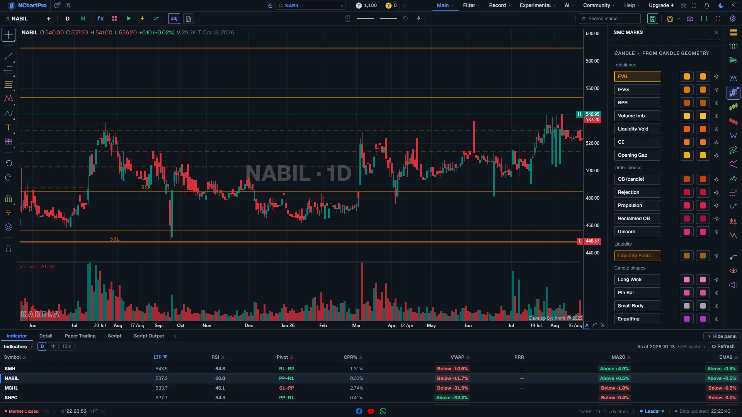Image resolution: width=742 pixels, height=417 pixels.
Task: Toggle the adj adjusted price button
Action: point(174,19)
